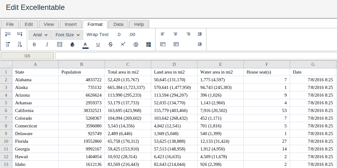337x168 pixels.
Task: Center align the text
Action: click(176, 34)
